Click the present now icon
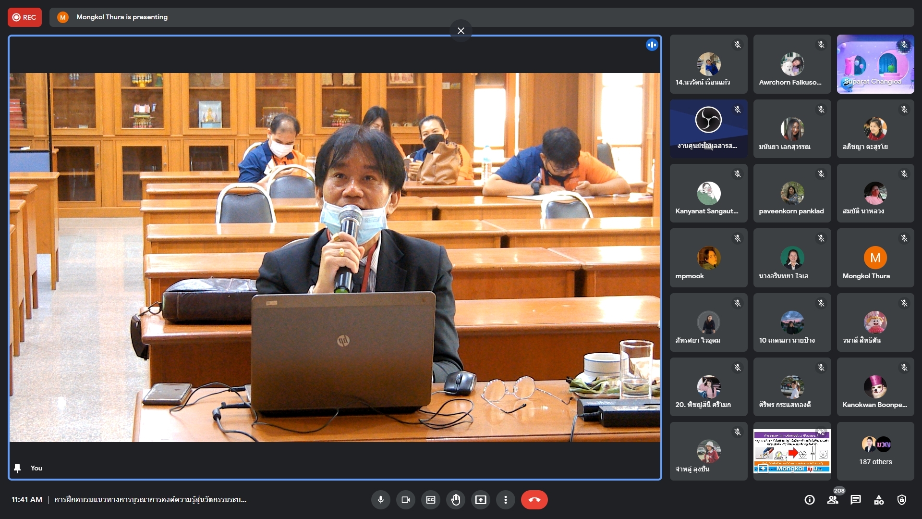 pyautogui.click(x=481, y=500)
